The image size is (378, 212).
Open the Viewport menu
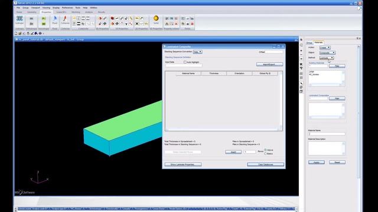click(35, 8)
